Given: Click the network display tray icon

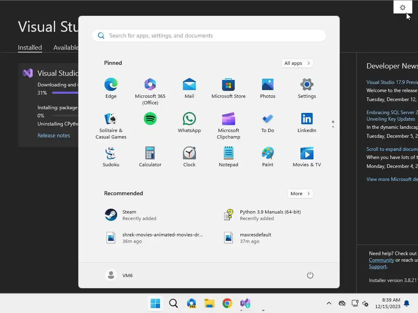Looking at the screenshot, I should pyautogui.click(x=355, y=303).
